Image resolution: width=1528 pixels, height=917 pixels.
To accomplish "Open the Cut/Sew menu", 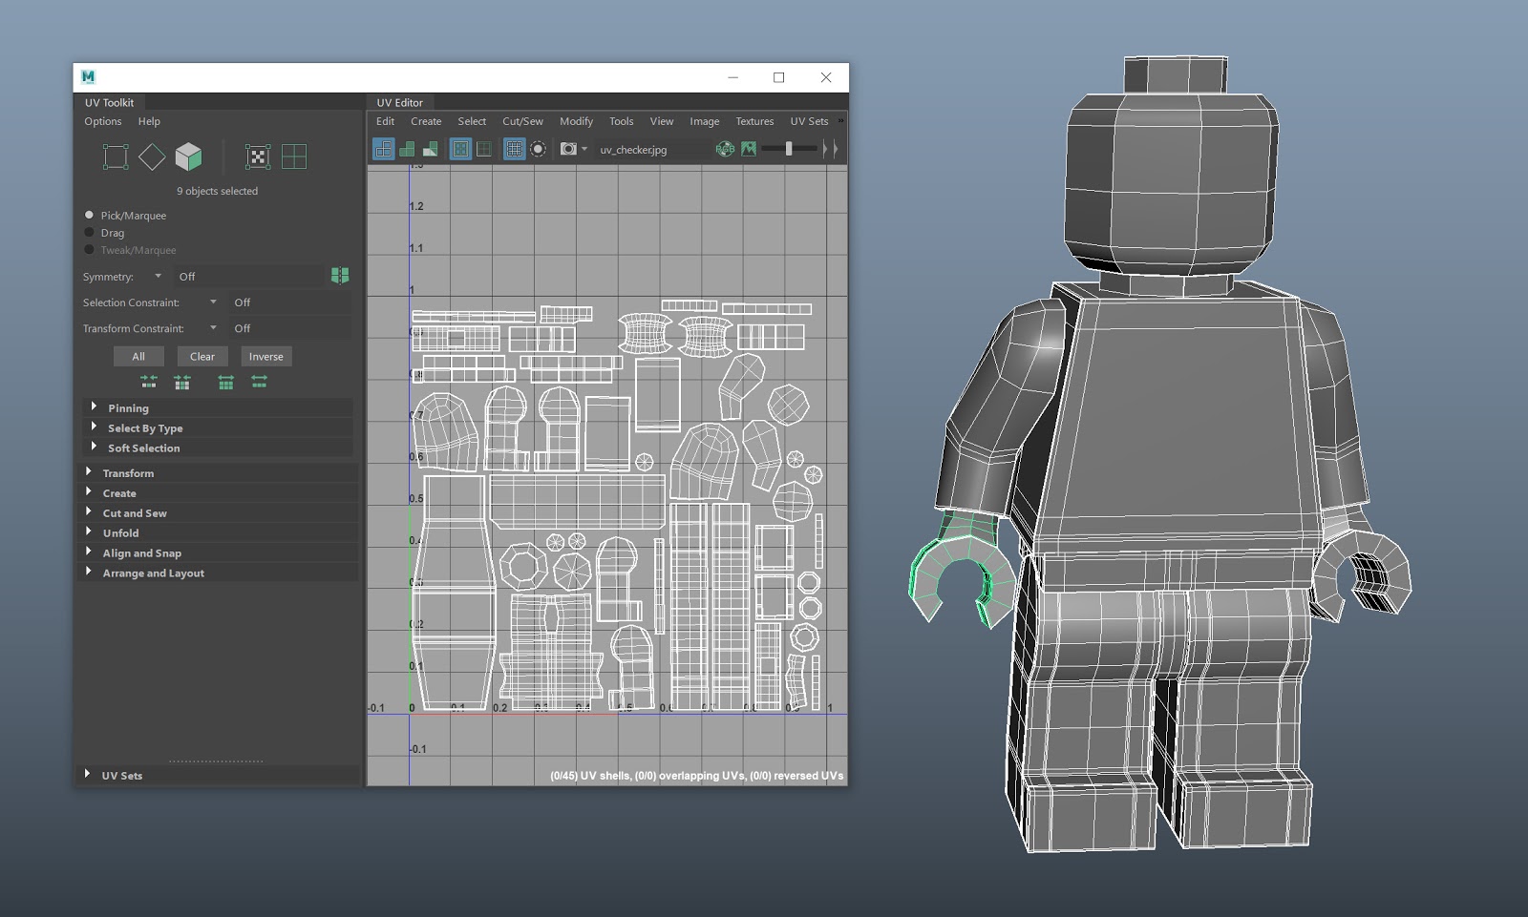I will 522,121.
